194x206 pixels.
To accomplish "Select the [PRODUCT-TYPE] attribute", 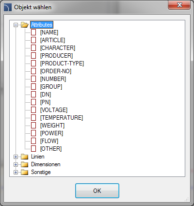I will click(62, 63).
